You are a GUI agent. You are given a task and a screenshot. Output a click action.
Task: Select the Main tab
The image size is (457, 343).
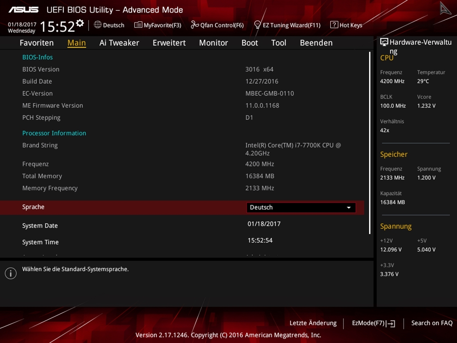76,43
